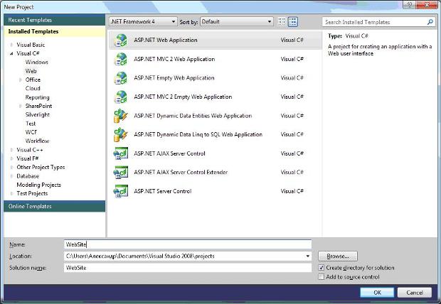Expand the Office node
The width and height of the screenshot is (441, 304).
pyautogui.click(x=20, y=80)
